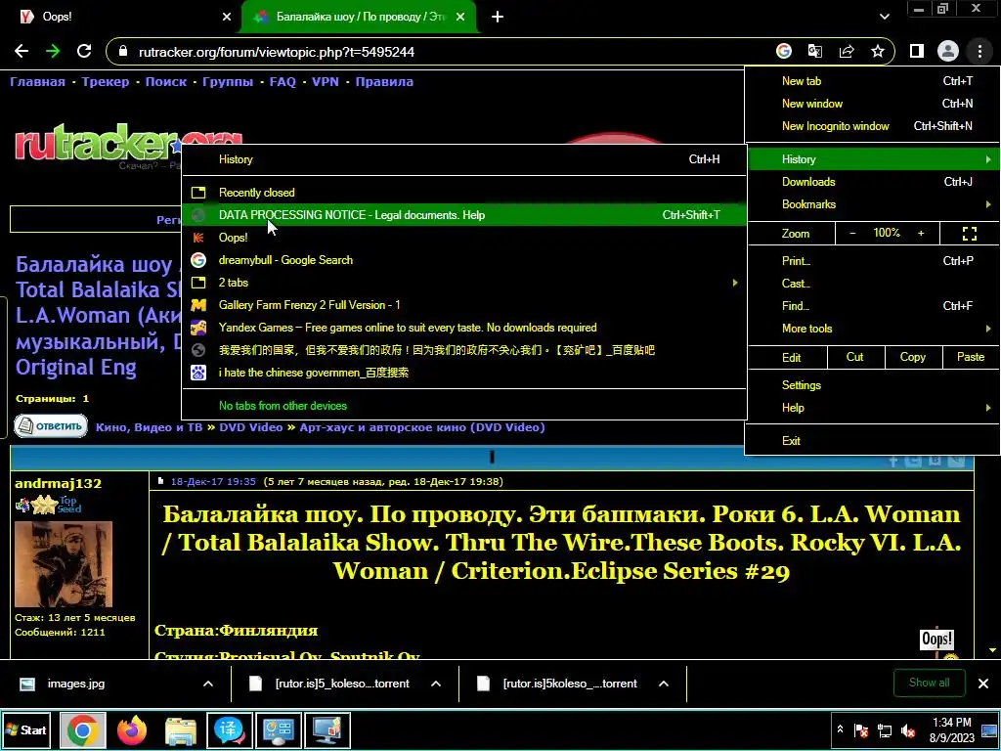Click the three-dot Chrome menu icon
This screenshot has height=751, width=1001.
click(979, 51)
